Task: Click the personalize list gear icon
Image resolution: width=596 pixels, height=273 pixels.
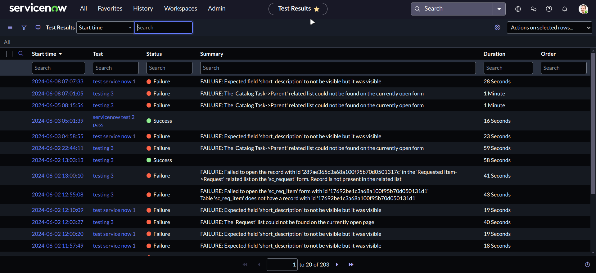Action: click(x=497, y=28)
